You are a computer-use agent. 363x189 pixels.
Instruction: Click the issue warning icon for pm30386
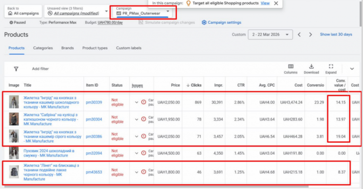coord(144,136)
